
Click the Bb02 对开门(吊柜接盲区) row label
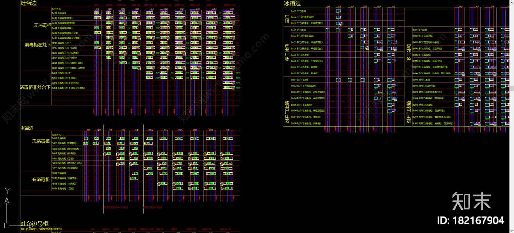pyautogui.click(x=303, y=86)
